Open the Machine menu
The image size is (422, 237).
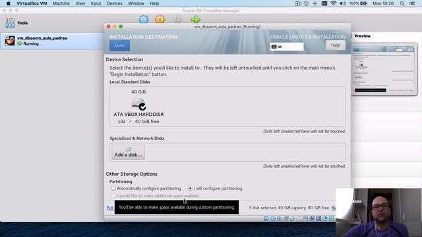[61, 3]
